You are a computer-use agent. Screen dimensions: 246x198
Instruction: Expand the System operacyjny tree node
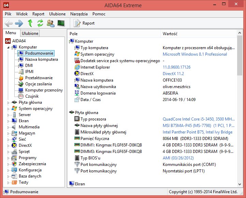pyautogui.click(x=8, y=109)
